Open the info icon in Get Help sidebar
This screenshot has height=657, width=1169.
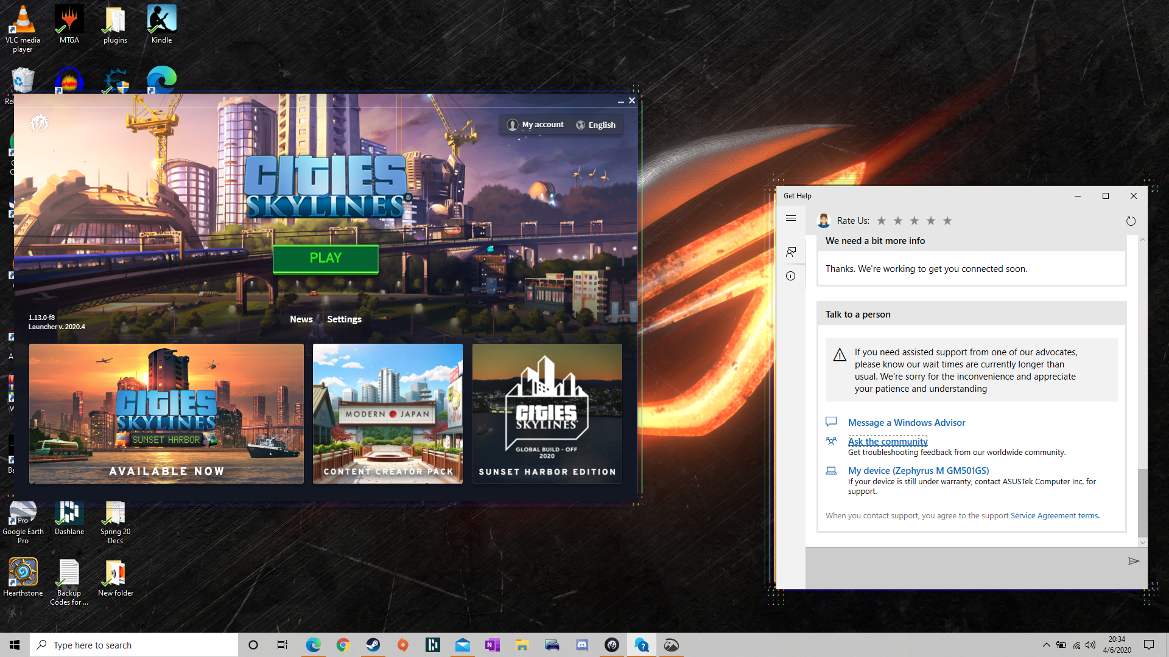[791, 276]
